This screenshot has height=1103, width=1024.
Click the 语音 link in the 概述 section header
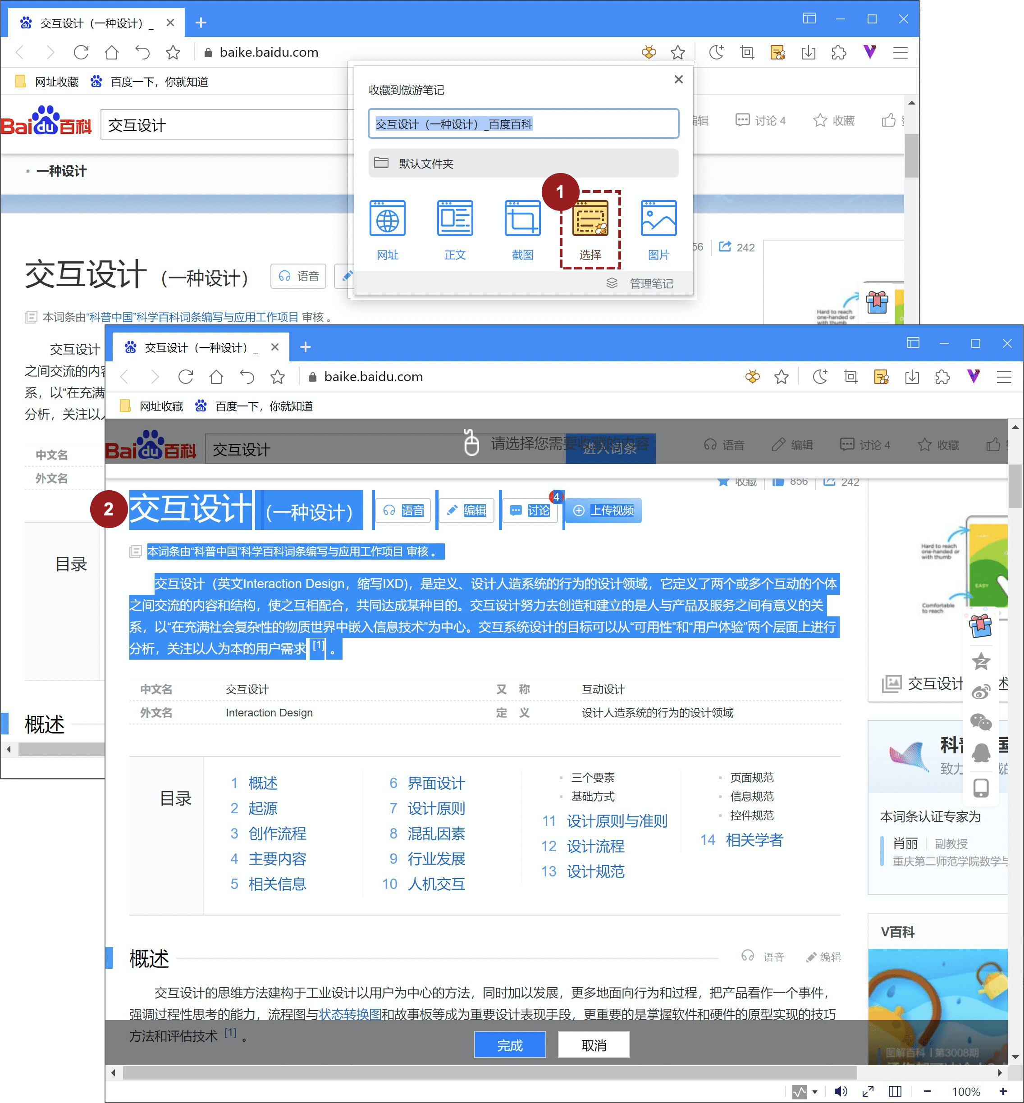coord(763,956)
